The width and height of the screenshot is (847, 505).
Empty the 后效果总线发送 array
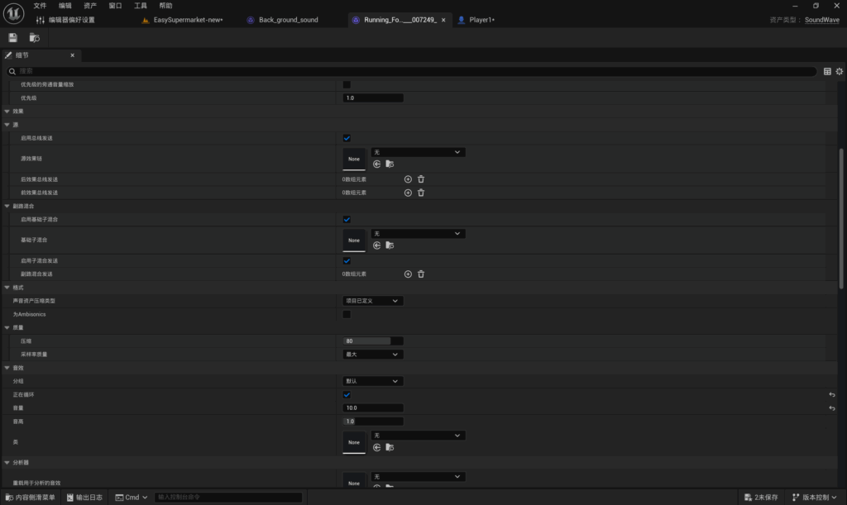point(421,179)
